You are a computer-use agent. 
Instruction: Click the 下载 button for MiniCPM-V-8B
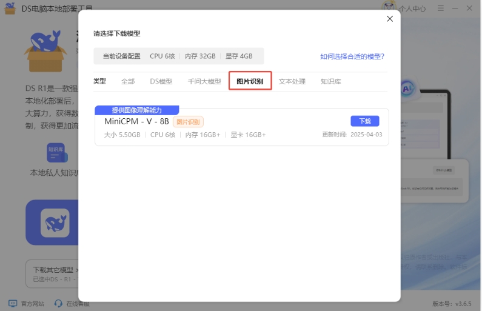pyautogui.click(x=365, y=121)
